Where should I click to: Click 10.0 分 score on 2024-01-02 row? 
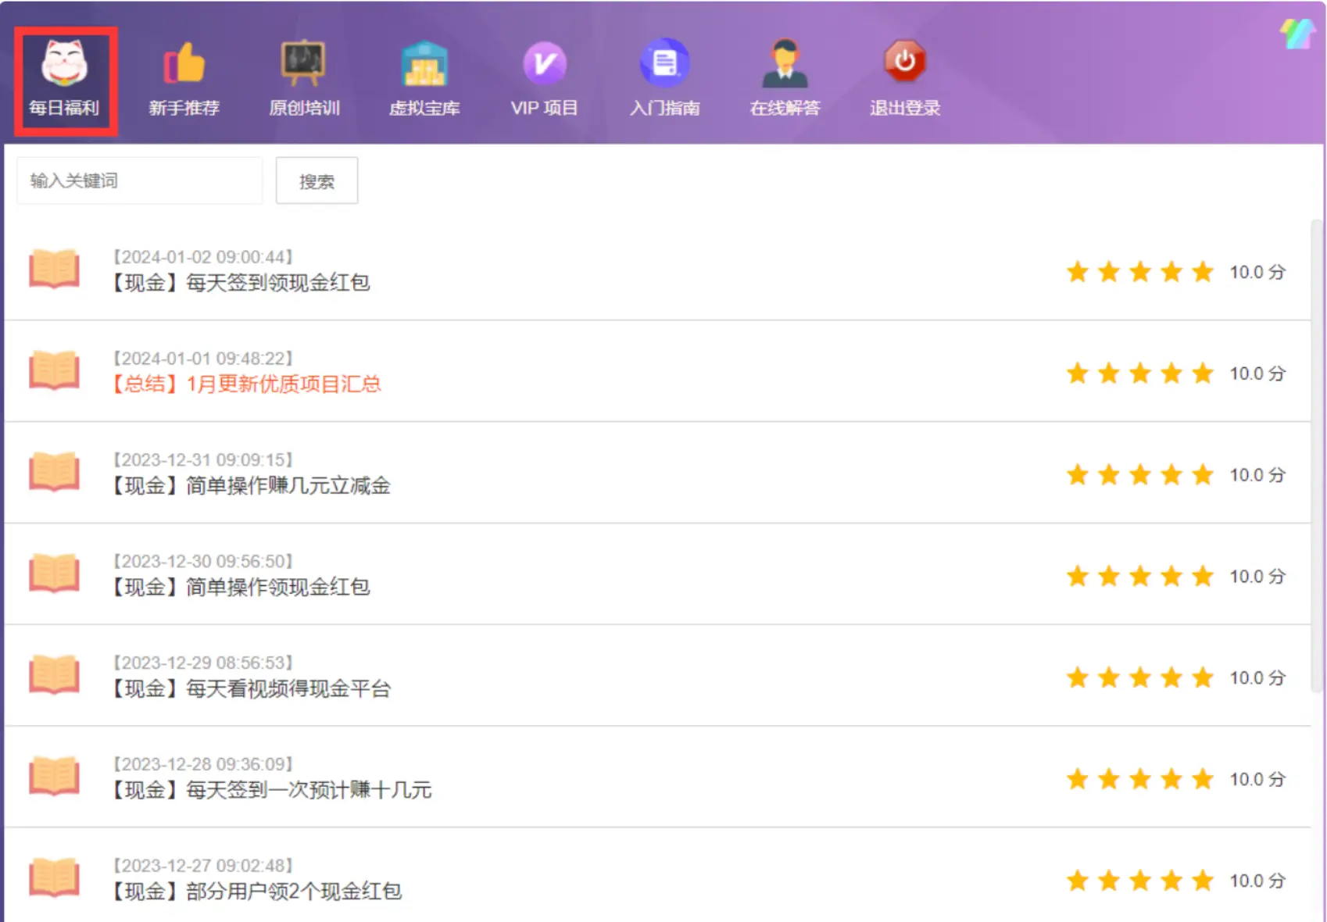[1257, 273]
